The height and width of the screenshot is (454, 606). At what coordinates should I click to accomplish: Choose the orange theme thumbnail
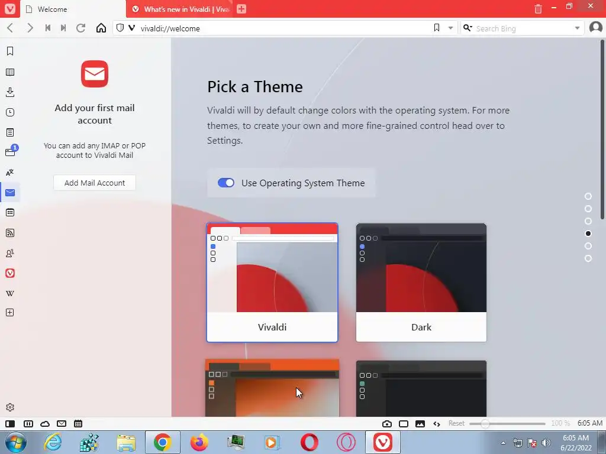[272, 388]
